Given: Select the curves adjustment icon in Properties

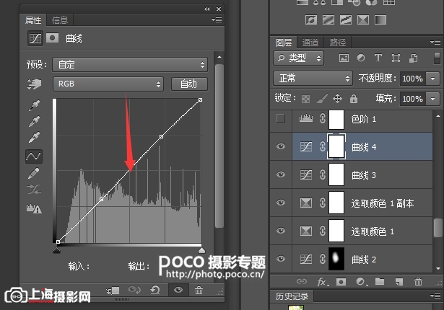Looking at the screenshot, I should pyautogui.click(x=35, y=38).
